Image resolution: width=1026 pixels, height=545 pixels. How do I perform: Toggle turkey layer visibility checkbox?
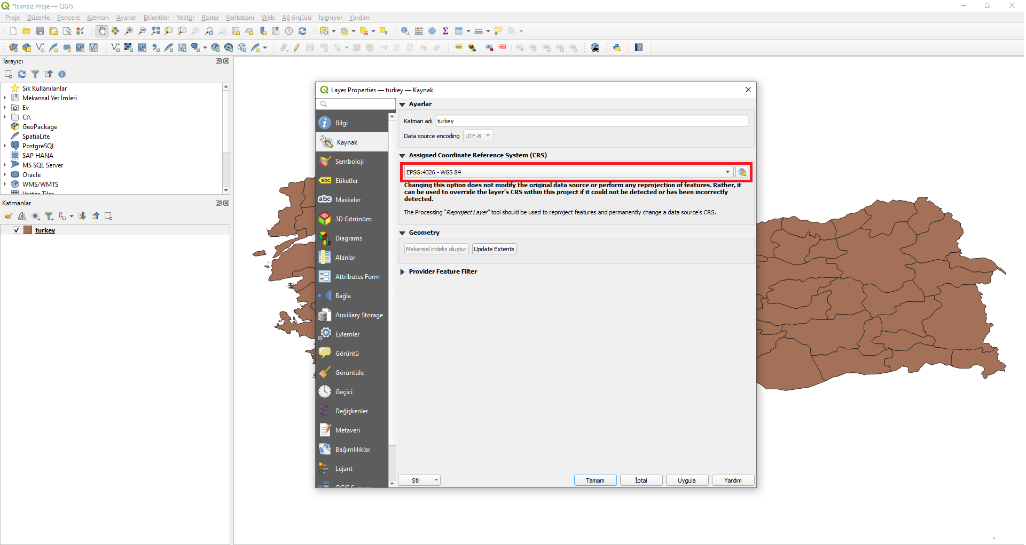click(17, 230)
